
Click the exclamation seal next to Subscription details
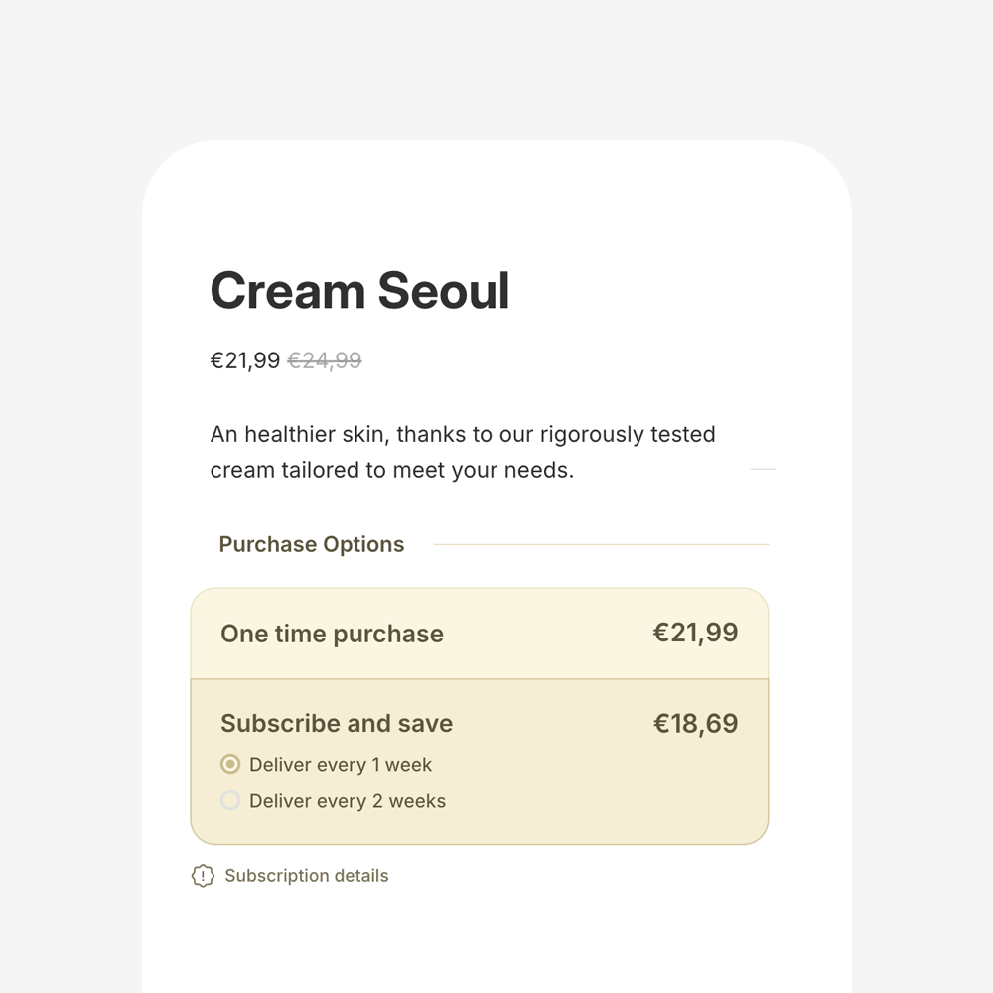tap(203, 876)
